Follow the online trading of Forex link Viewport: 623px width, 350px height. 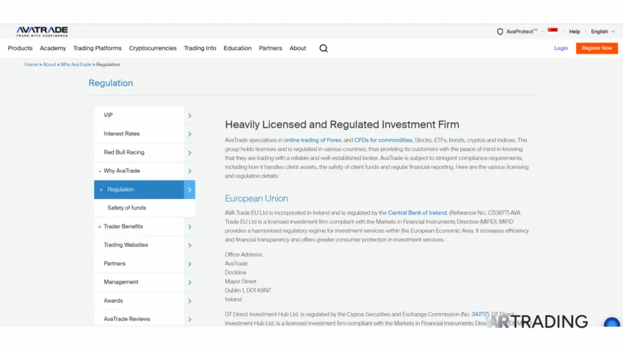click(312, 140)
